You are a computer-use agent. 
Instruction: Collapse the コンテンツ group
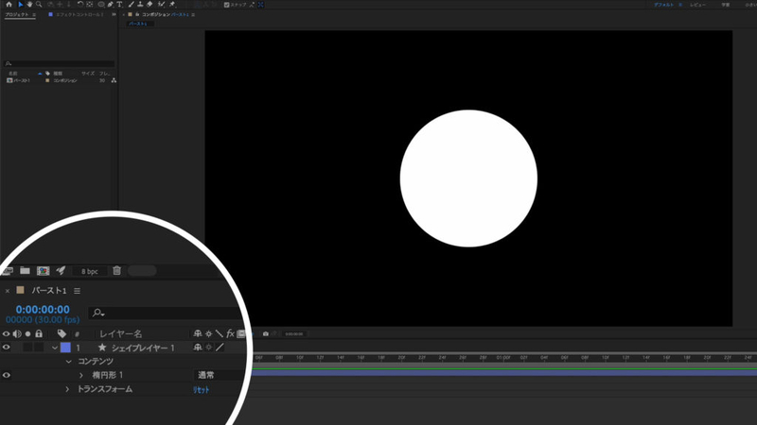click(68, 362)
